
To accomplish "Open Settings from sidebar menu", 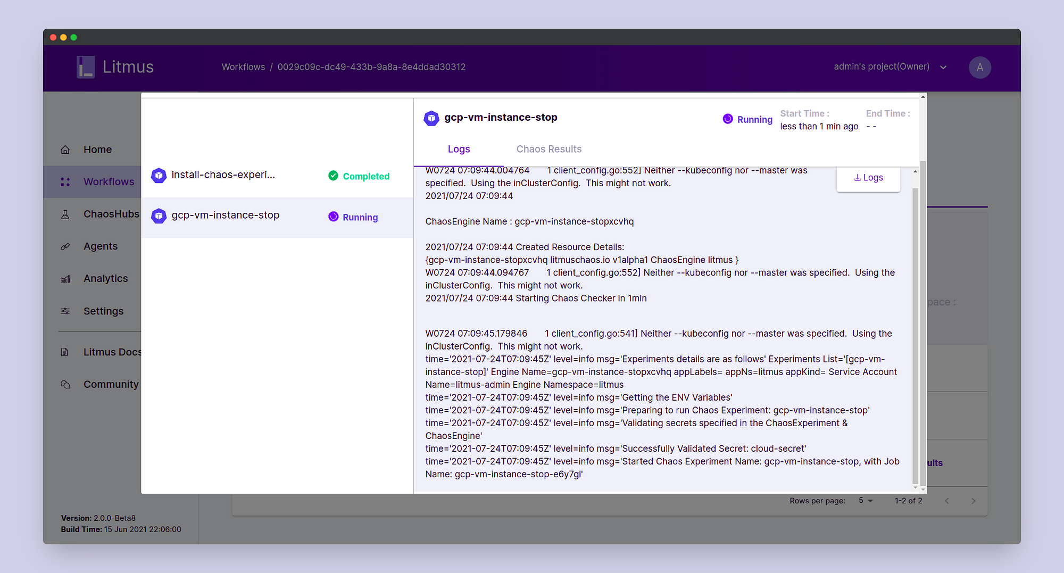I will click(x=103, y=311).
